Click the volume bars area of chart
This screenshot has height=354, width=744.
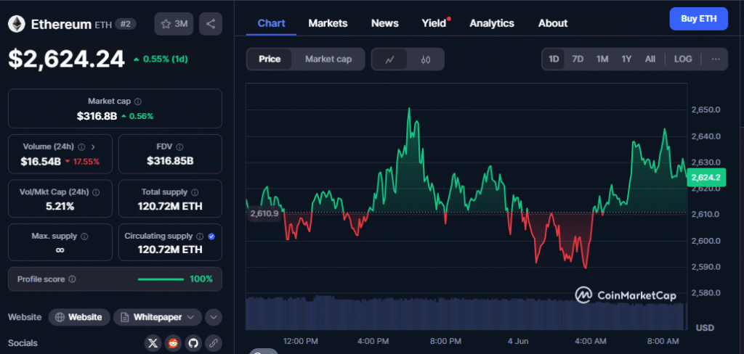click(466, 313)
